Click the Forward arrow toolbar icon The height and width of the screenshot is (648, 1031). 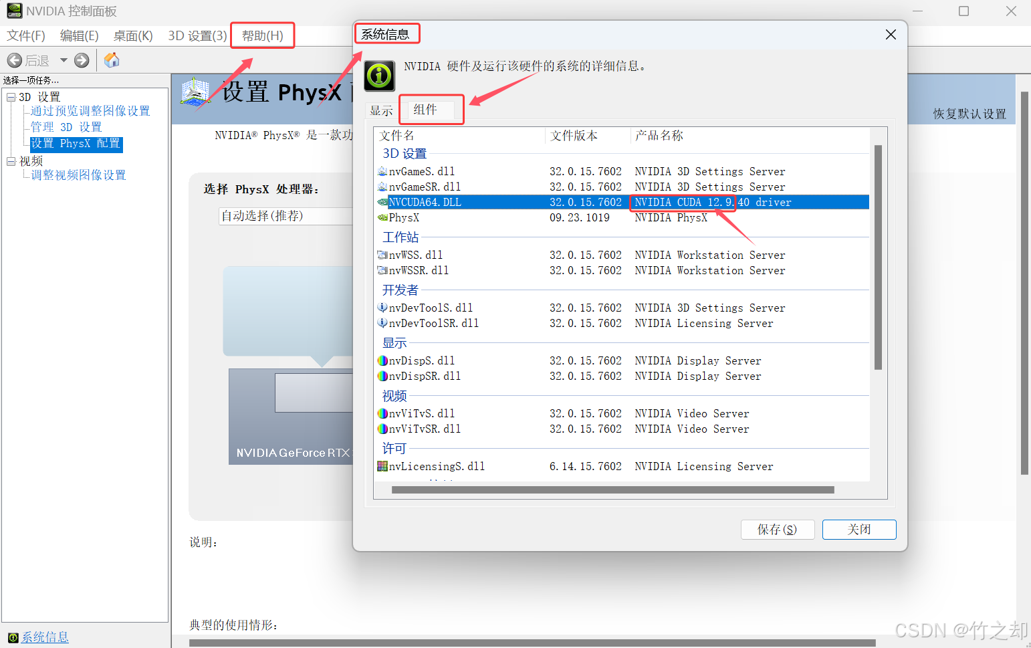[82, 60]
